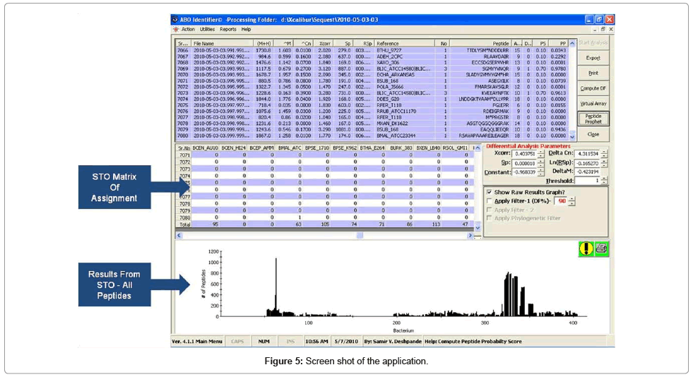This screenshot has width=693, height=377.
Task: Click the Print button
Action: click(593, 73)
